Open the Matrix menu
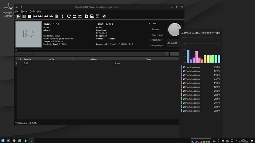Screen dimensions: 255x143 click(24, 11)
